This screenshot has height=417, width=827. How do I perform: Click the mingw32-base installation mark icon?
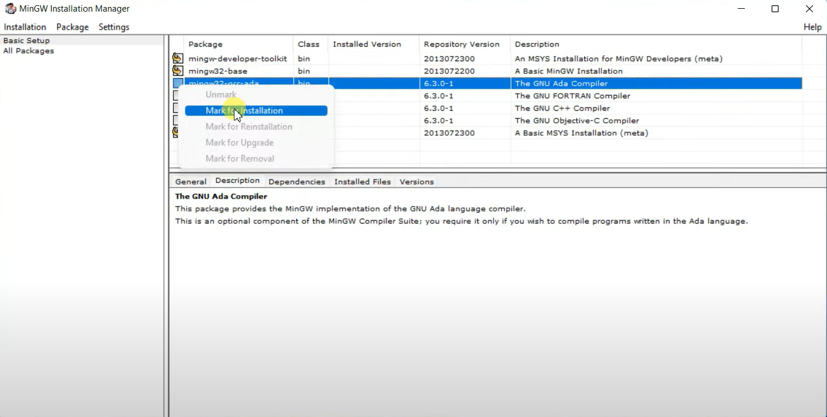pos(177,70)
